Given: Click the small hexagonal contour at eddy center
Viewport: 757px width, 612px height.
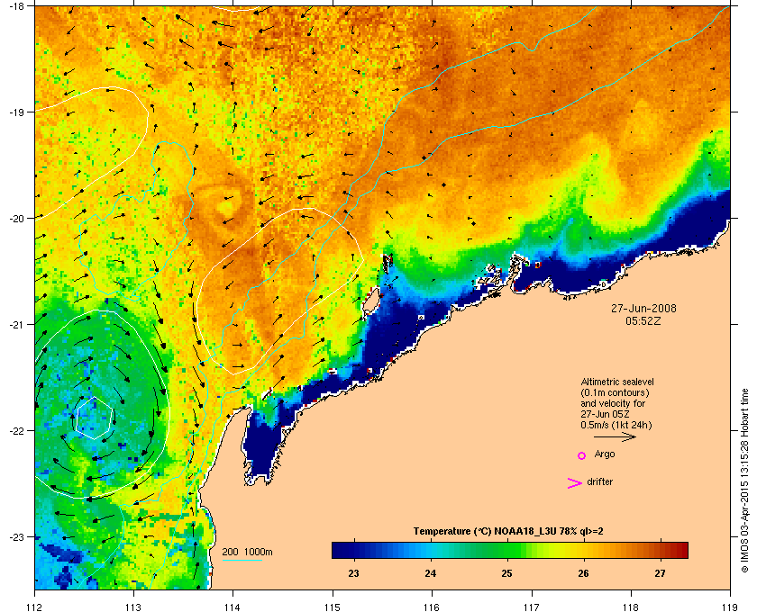Looking at the screenshot, I should 95,418.
